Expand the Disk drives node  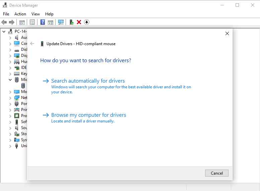10,50
